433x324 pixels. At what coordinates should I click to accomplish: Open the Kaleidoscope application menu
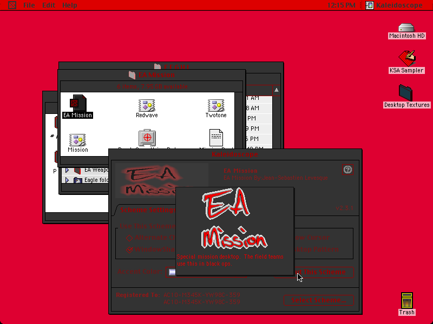(394, 5)
